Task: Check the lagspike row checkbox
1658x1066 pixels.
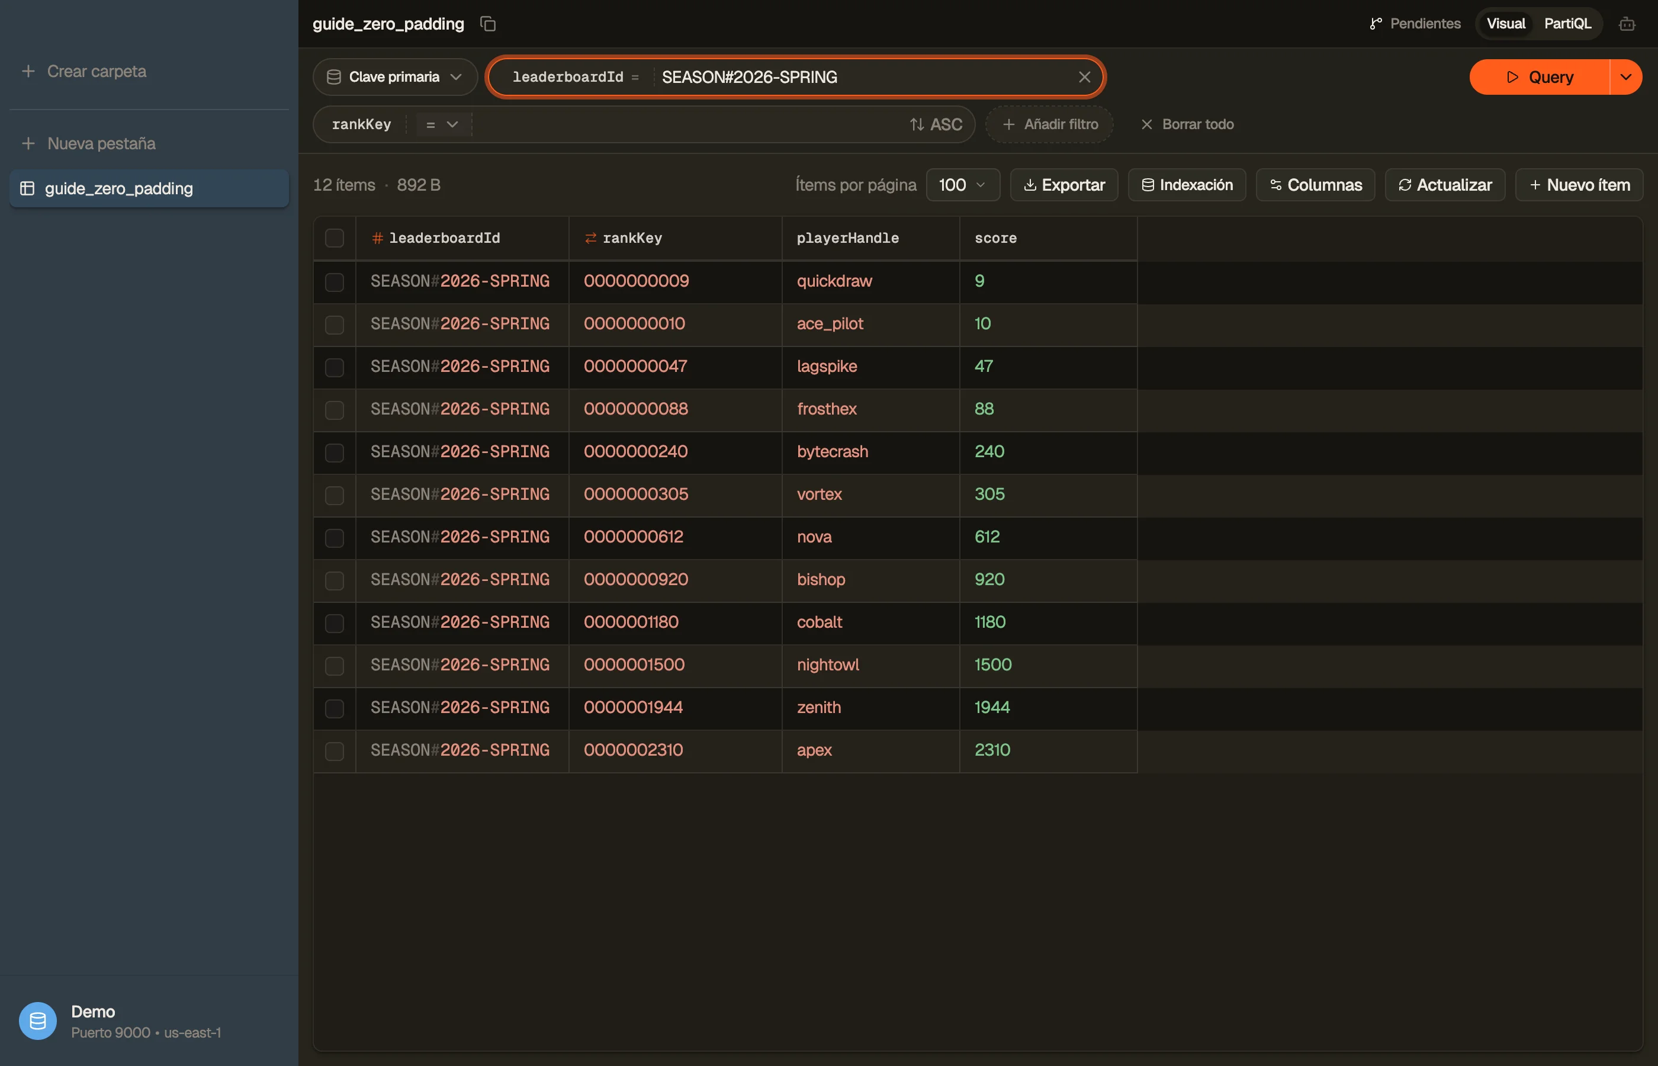Action: pos(334,367)
